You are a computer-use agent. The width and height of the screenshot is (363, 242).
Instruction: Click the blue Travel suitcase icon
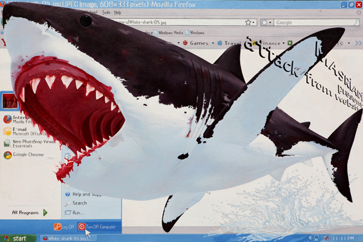220,43
